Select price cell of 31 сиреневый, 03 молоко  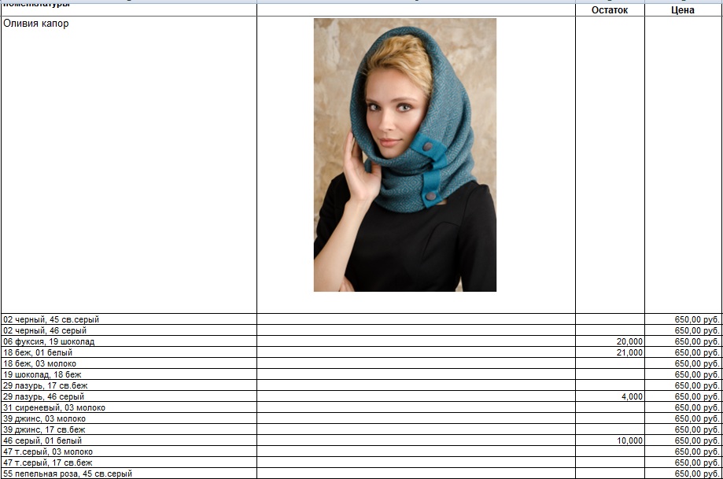coord(683,407)
